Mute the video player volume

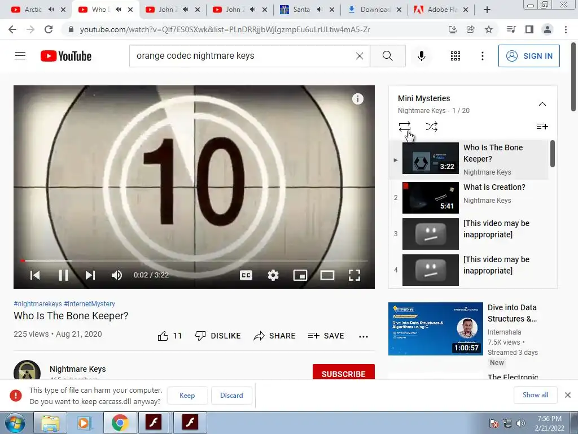(117, 275)
